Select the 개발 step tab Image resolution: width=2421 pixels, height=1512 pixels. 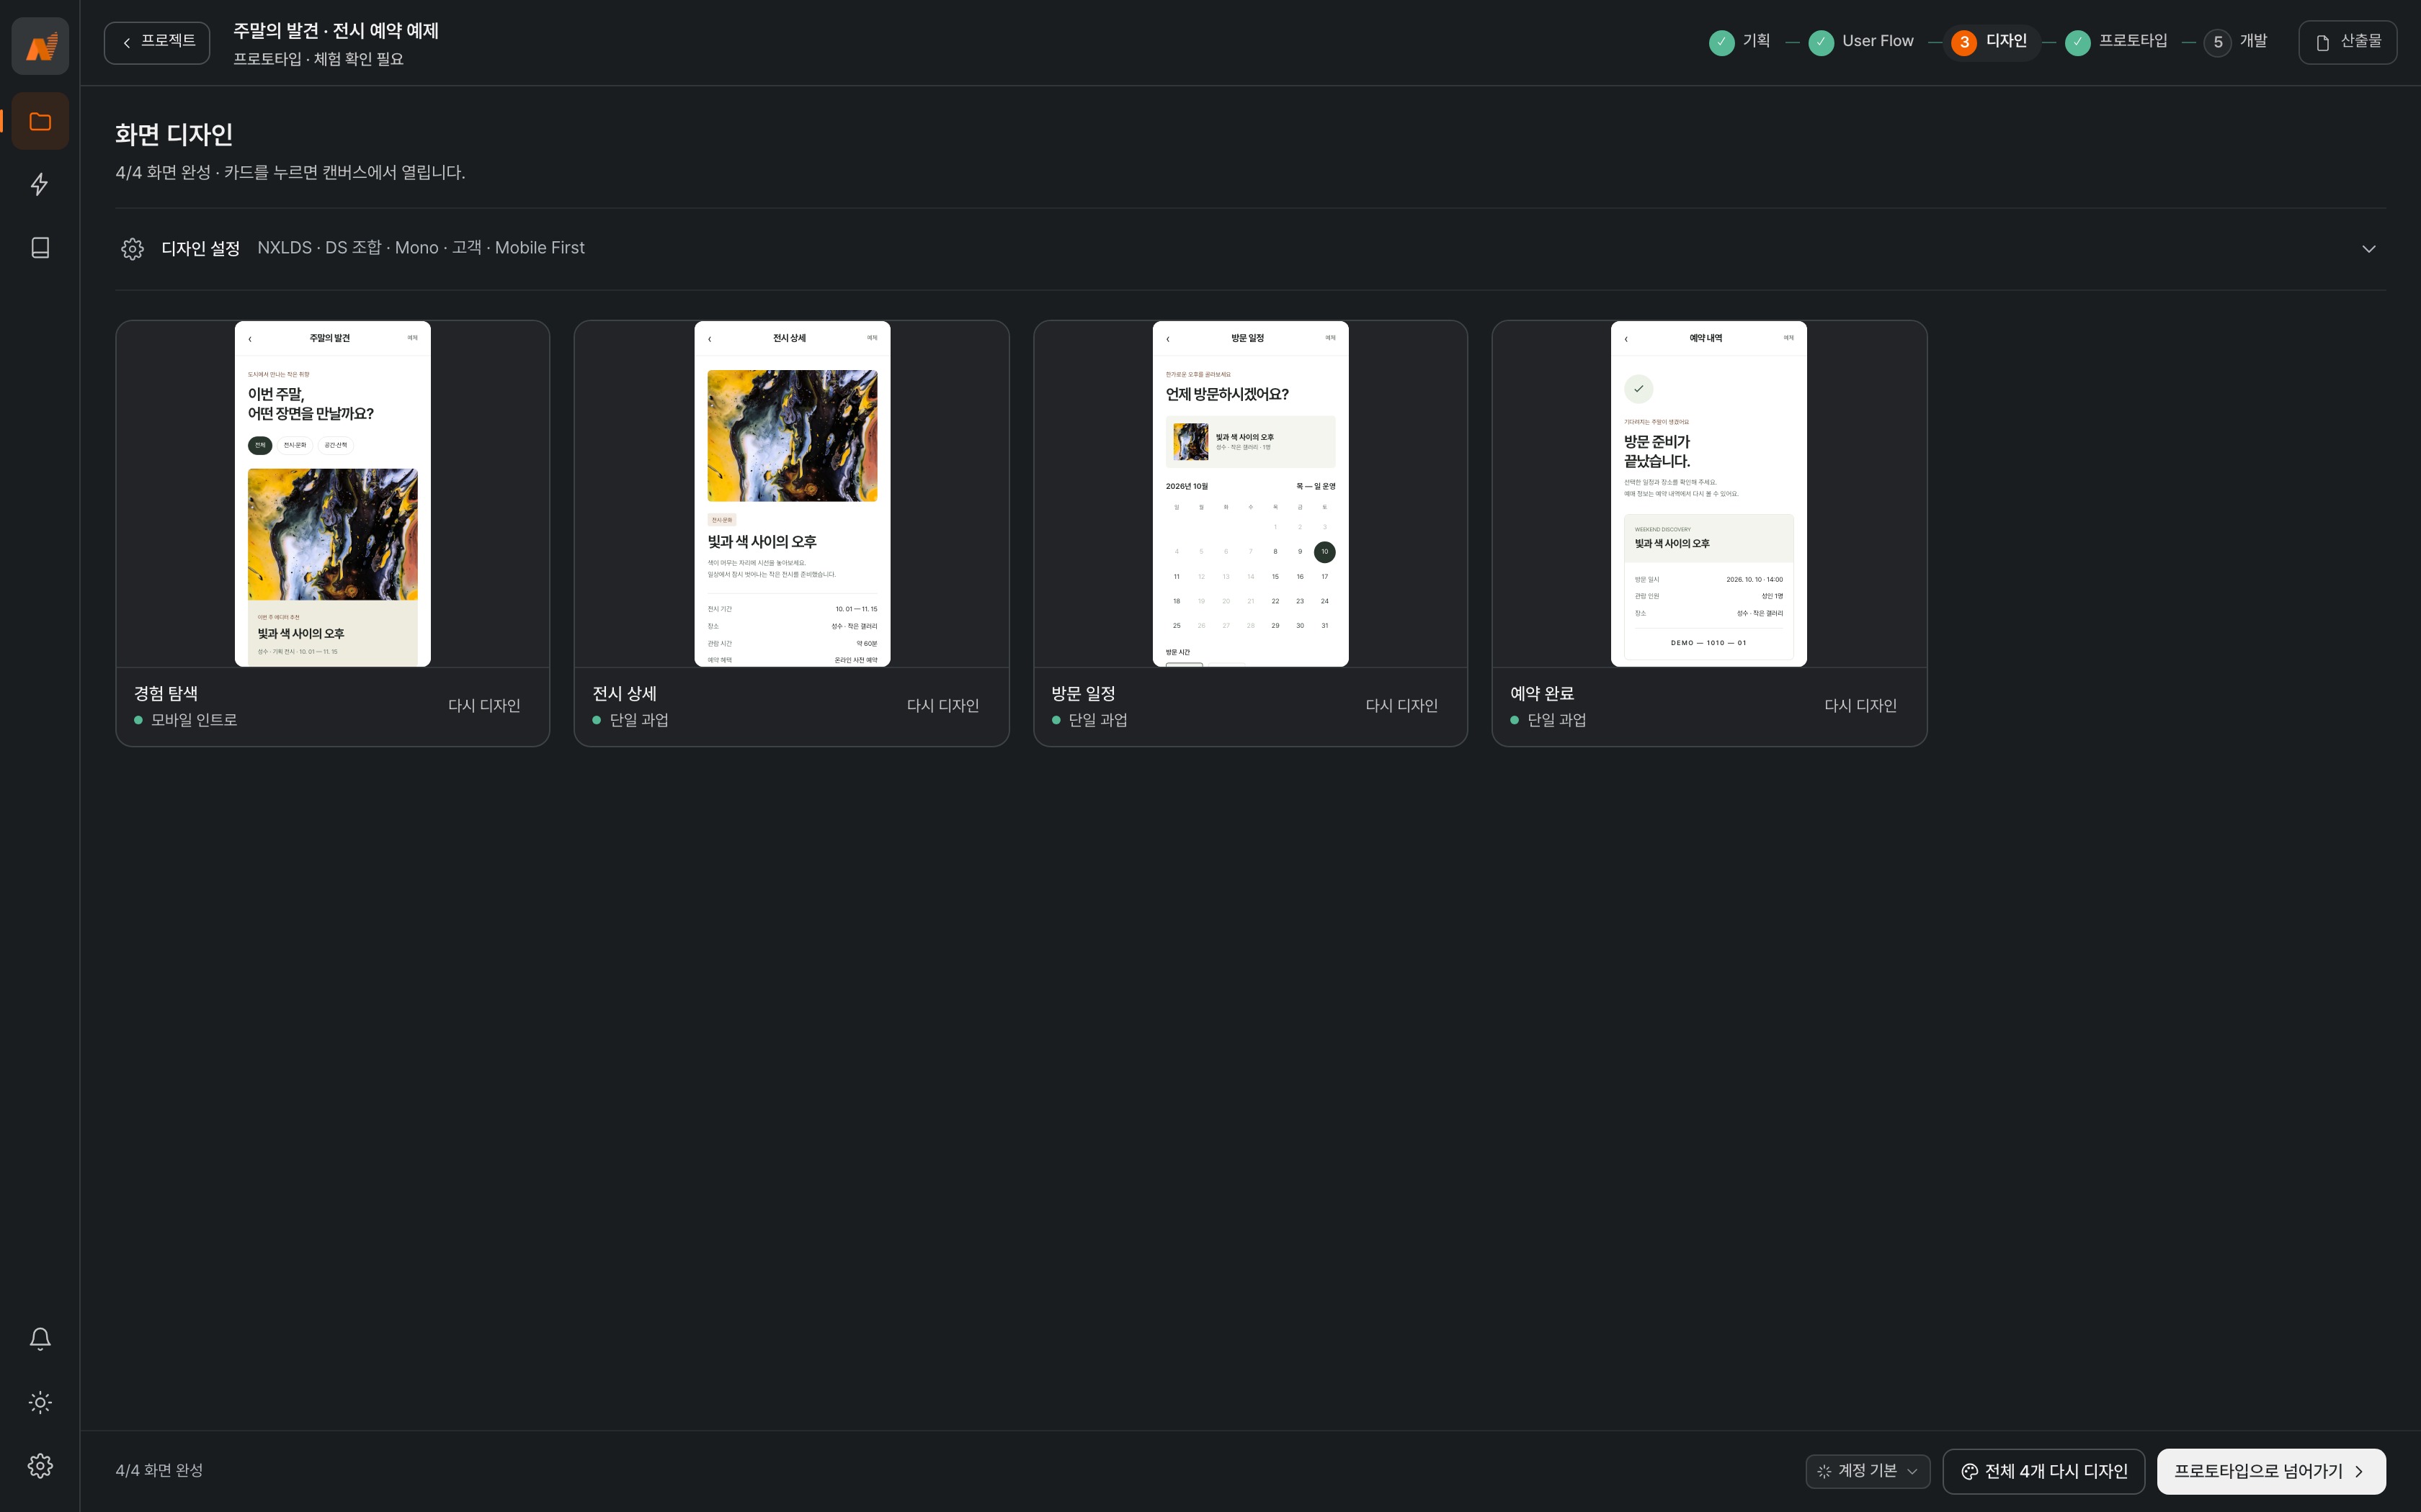pyautogui.click(x=2236, y=42)
